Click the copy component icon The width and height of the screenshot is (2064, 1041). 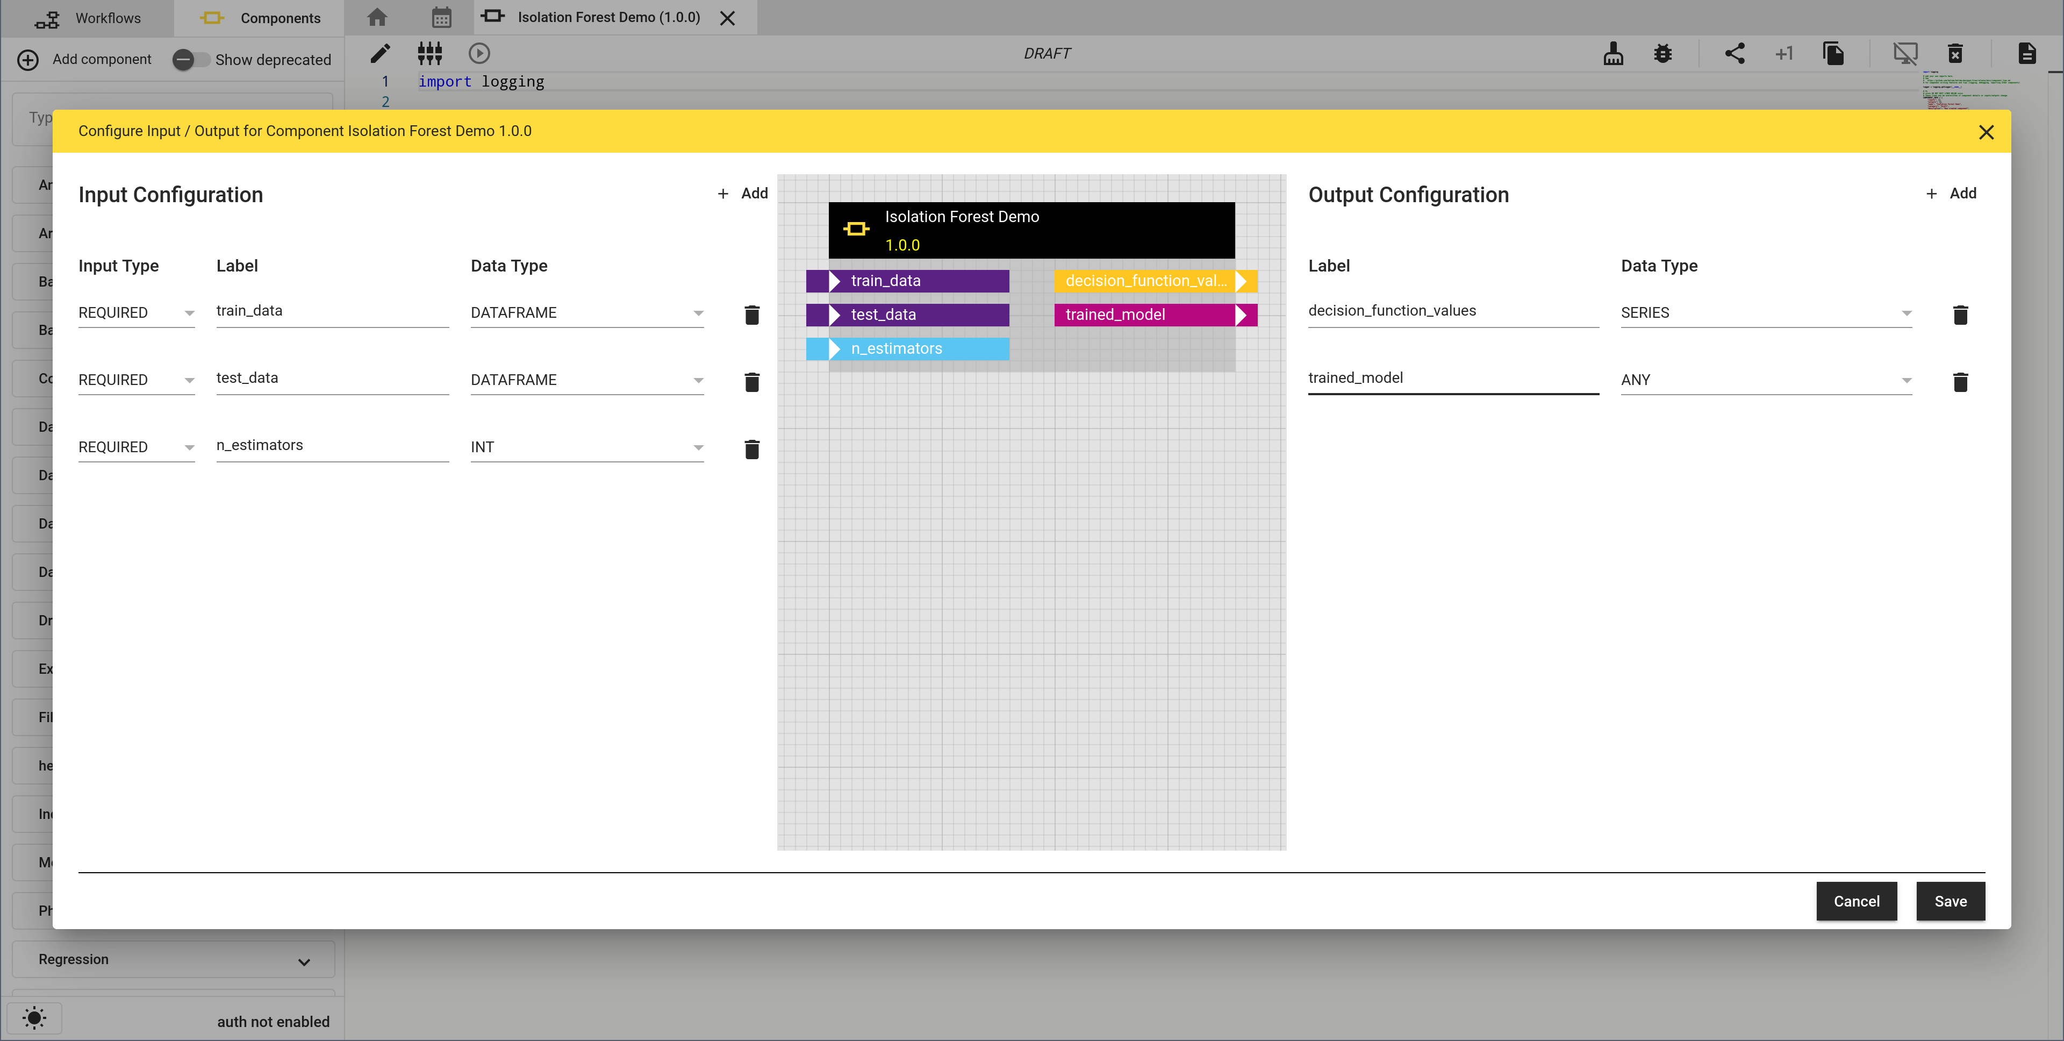1833,54
